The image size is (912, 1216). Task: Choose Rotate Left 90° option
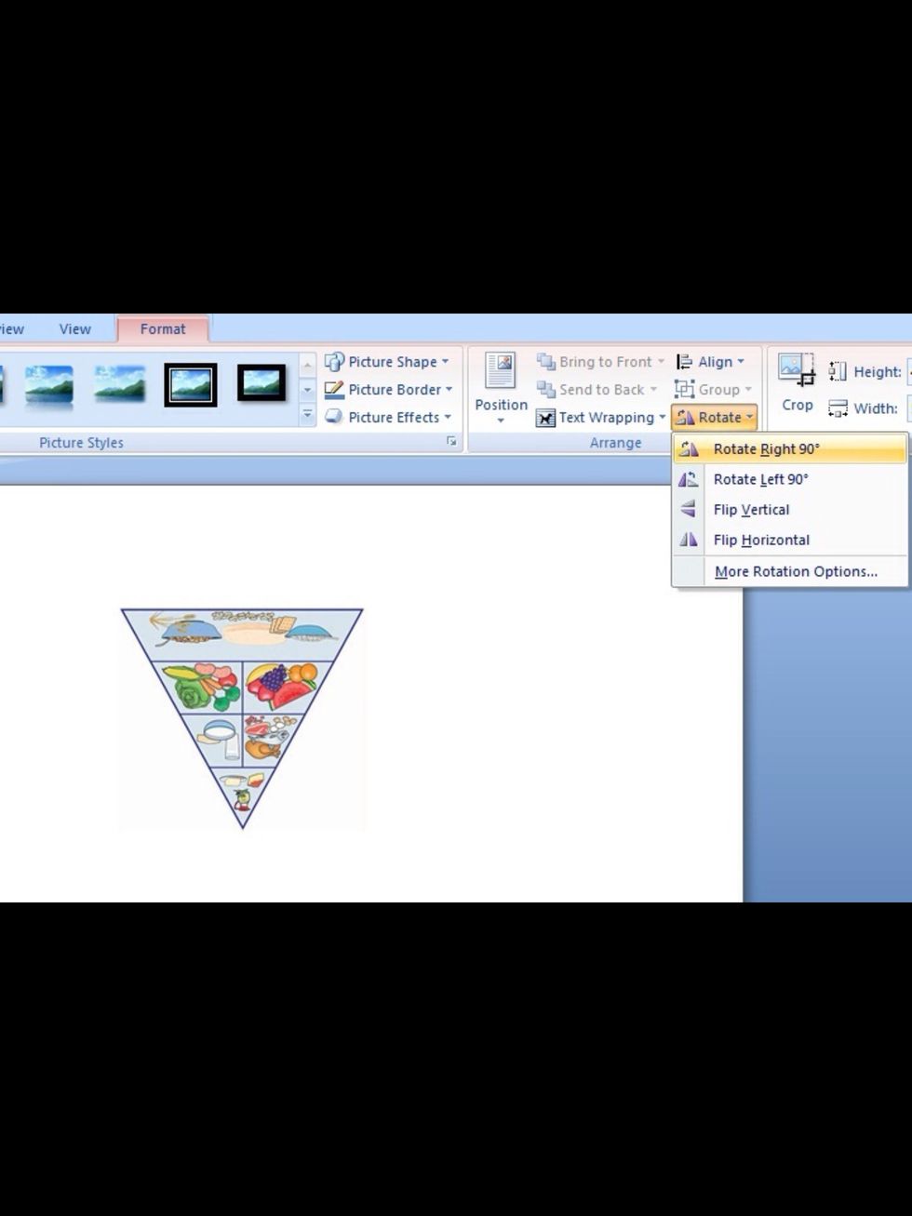(760, 479)
